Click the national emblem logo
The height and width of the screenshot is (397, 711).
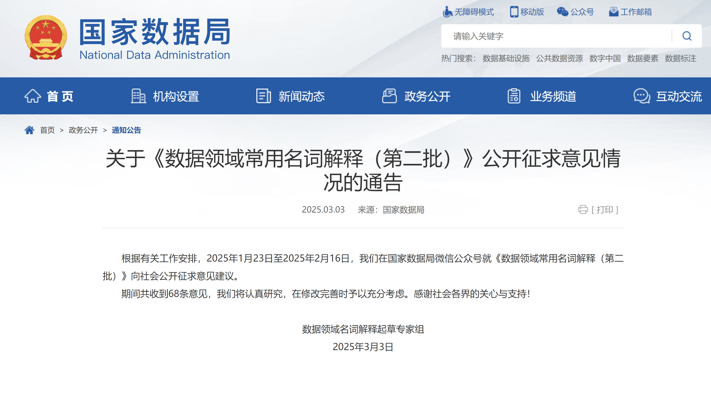[x=46, y=38]
